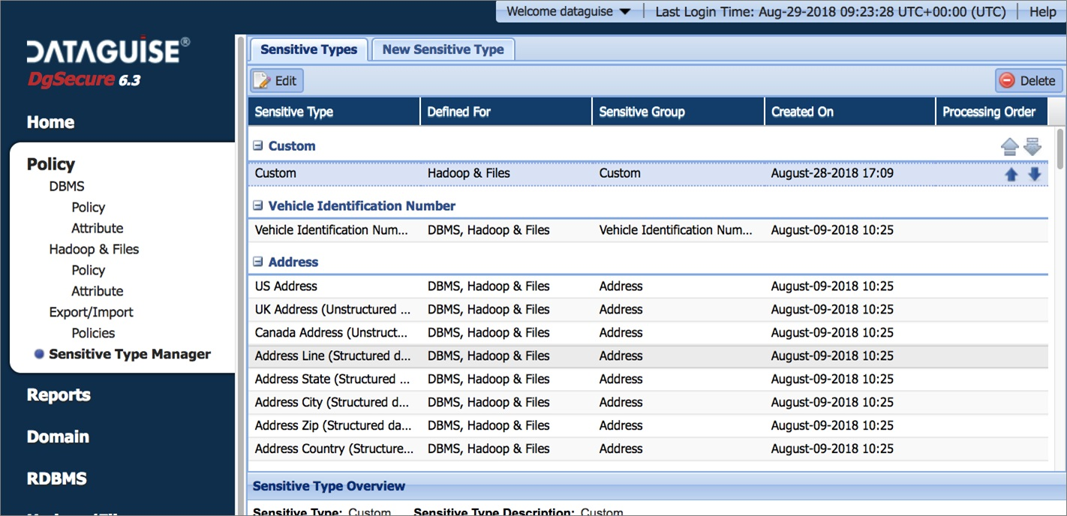The width and height of the screenshot is (1067, 516).
Task: Click the Edit pencil icon
Action: click(262, 81)
